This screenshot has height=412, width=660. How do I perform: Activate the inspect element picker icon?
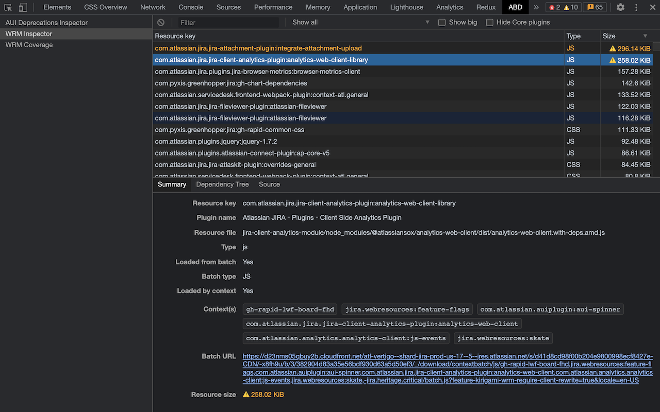point(8,7)
